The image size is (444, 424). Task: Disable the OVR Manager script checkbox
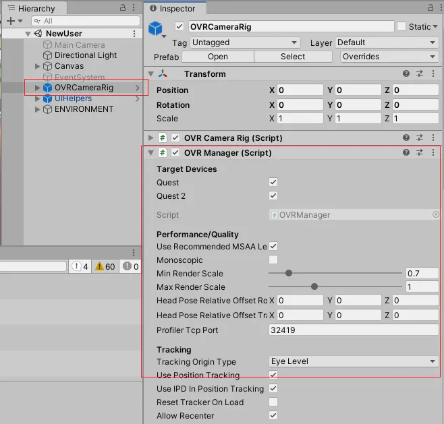point(175,153)
